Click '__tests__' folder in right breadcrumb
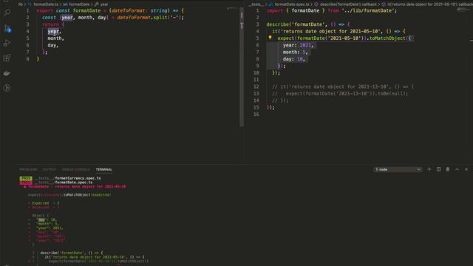 click(x=256, y=4)
